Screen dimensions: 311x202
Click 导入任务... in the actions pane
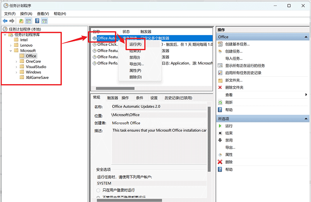(x=234, y=58)
